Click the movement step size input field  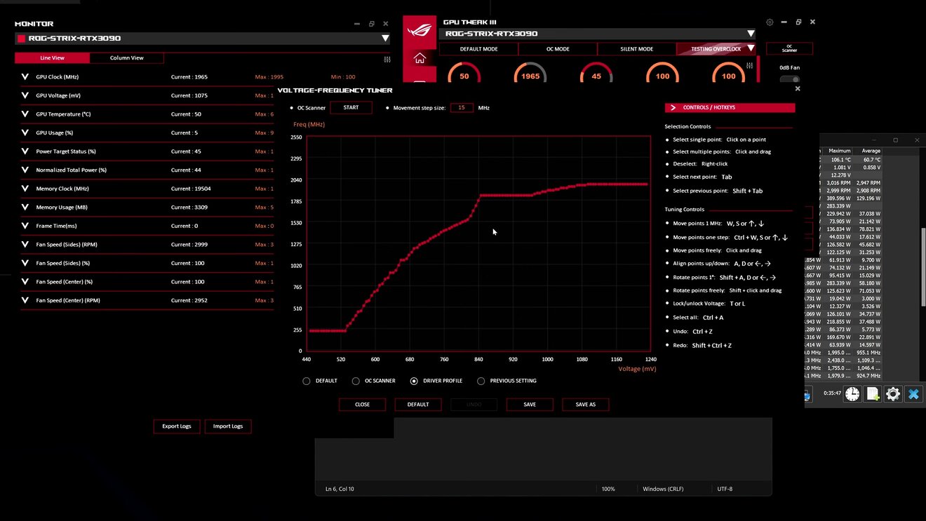pos(462,107)
